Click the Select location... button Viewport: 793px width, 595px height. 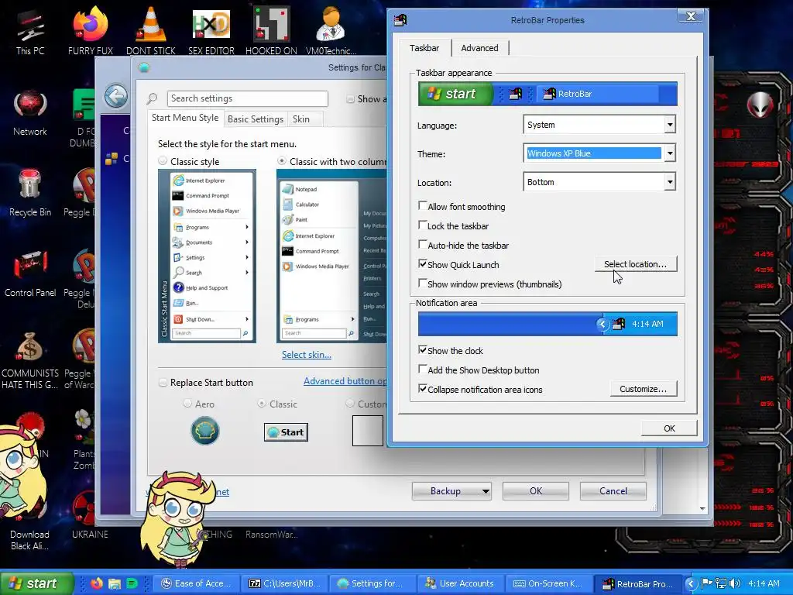click(x=635, y=264)
